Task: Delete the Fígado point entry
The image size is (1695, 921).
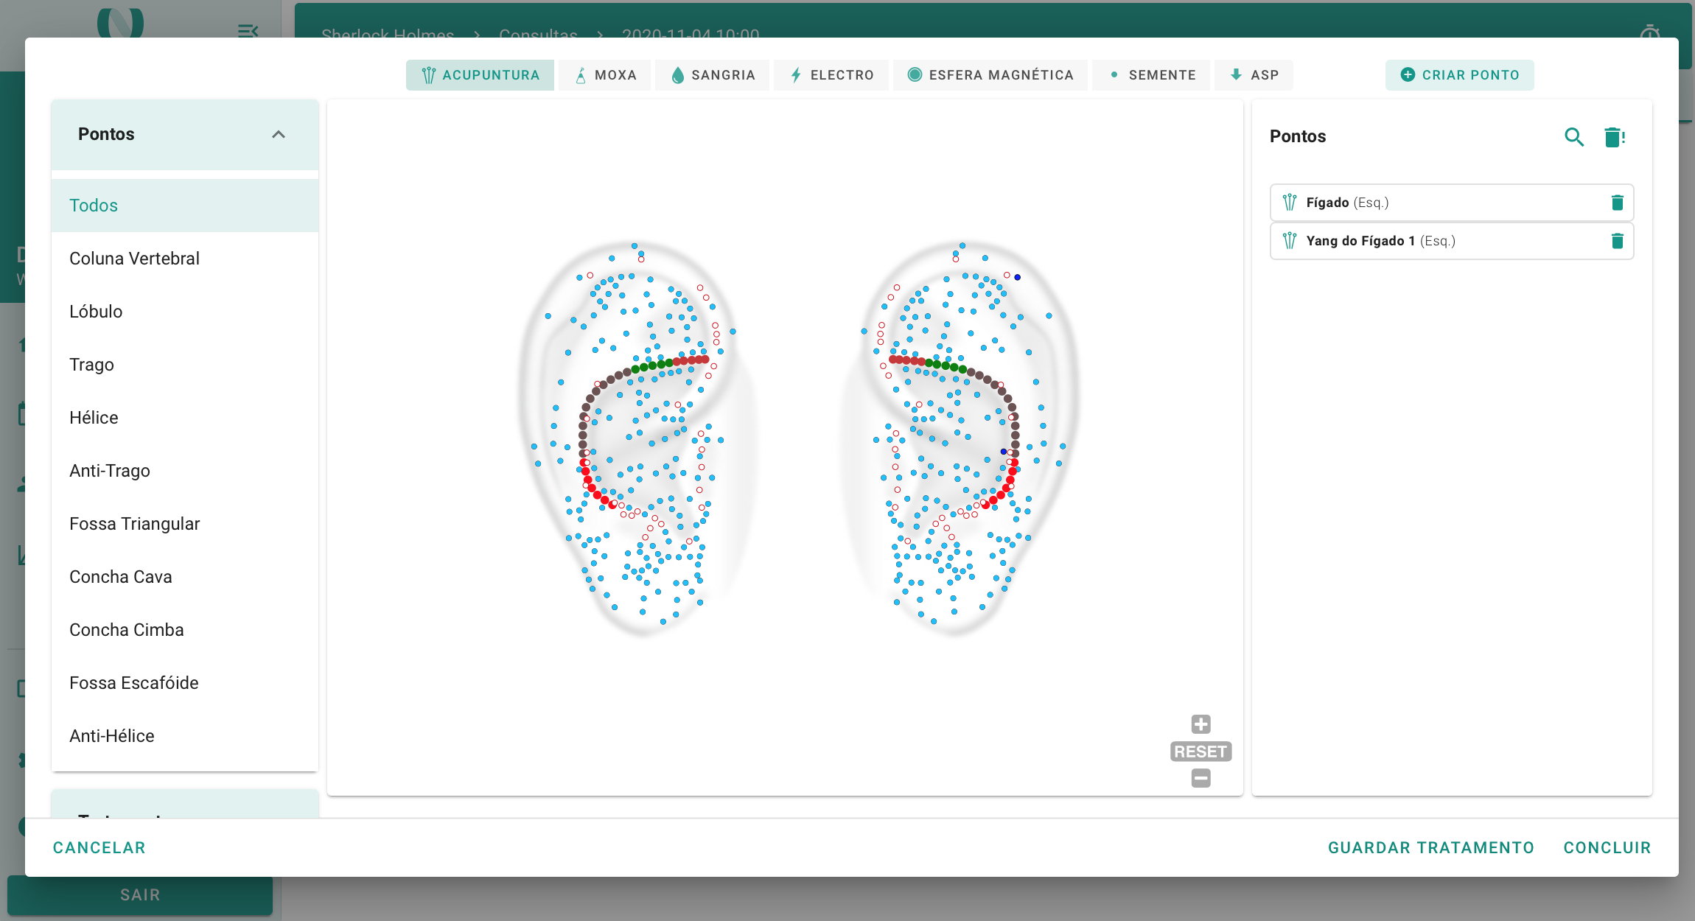Action: [1617, 203]
